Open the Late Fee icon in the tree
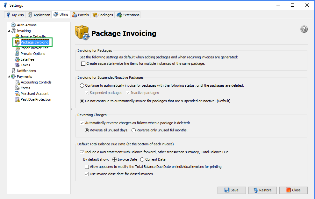Screen dimensions: 315x199 point(17,59)
